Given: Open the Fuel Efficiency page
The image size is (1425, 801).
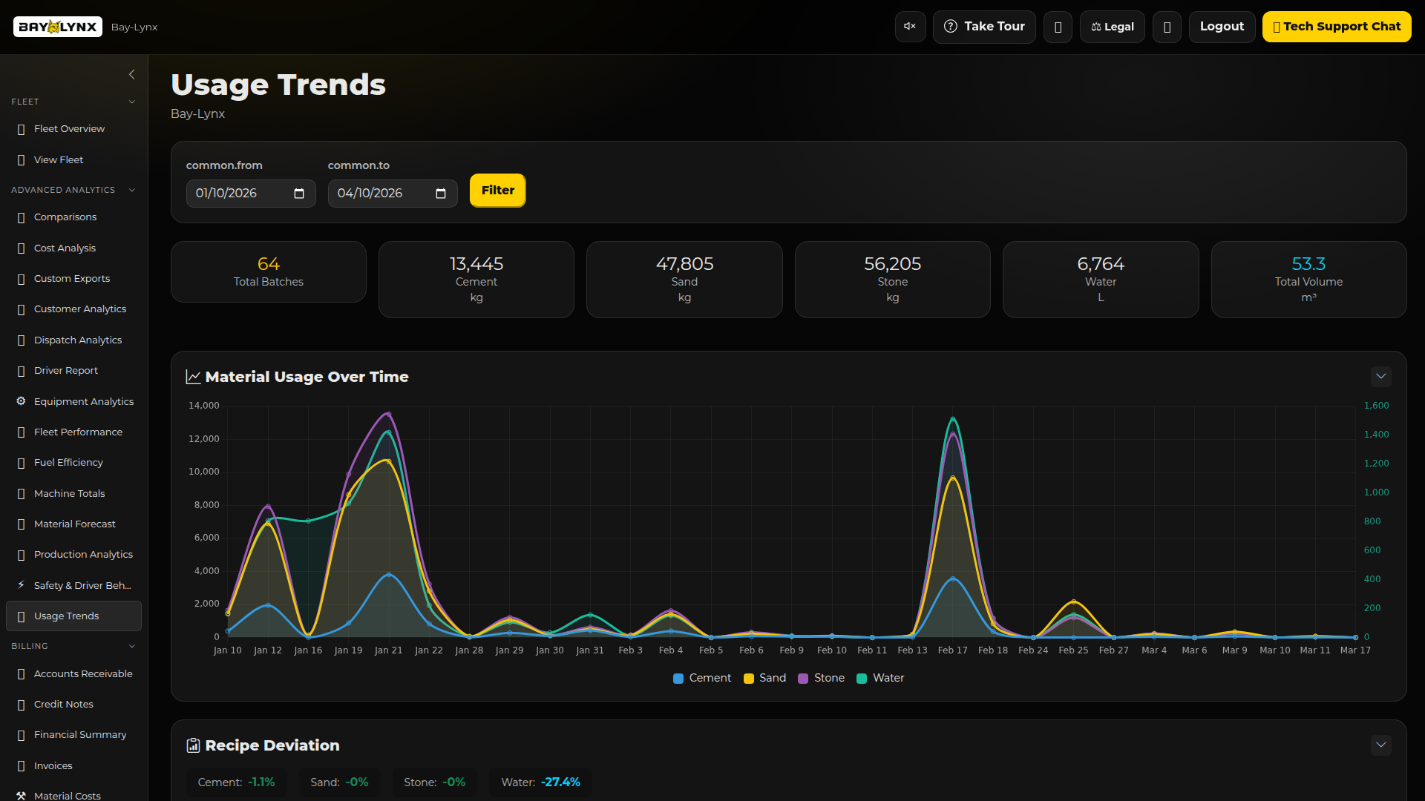Looking at the screenshot, I should click(68, 462).
